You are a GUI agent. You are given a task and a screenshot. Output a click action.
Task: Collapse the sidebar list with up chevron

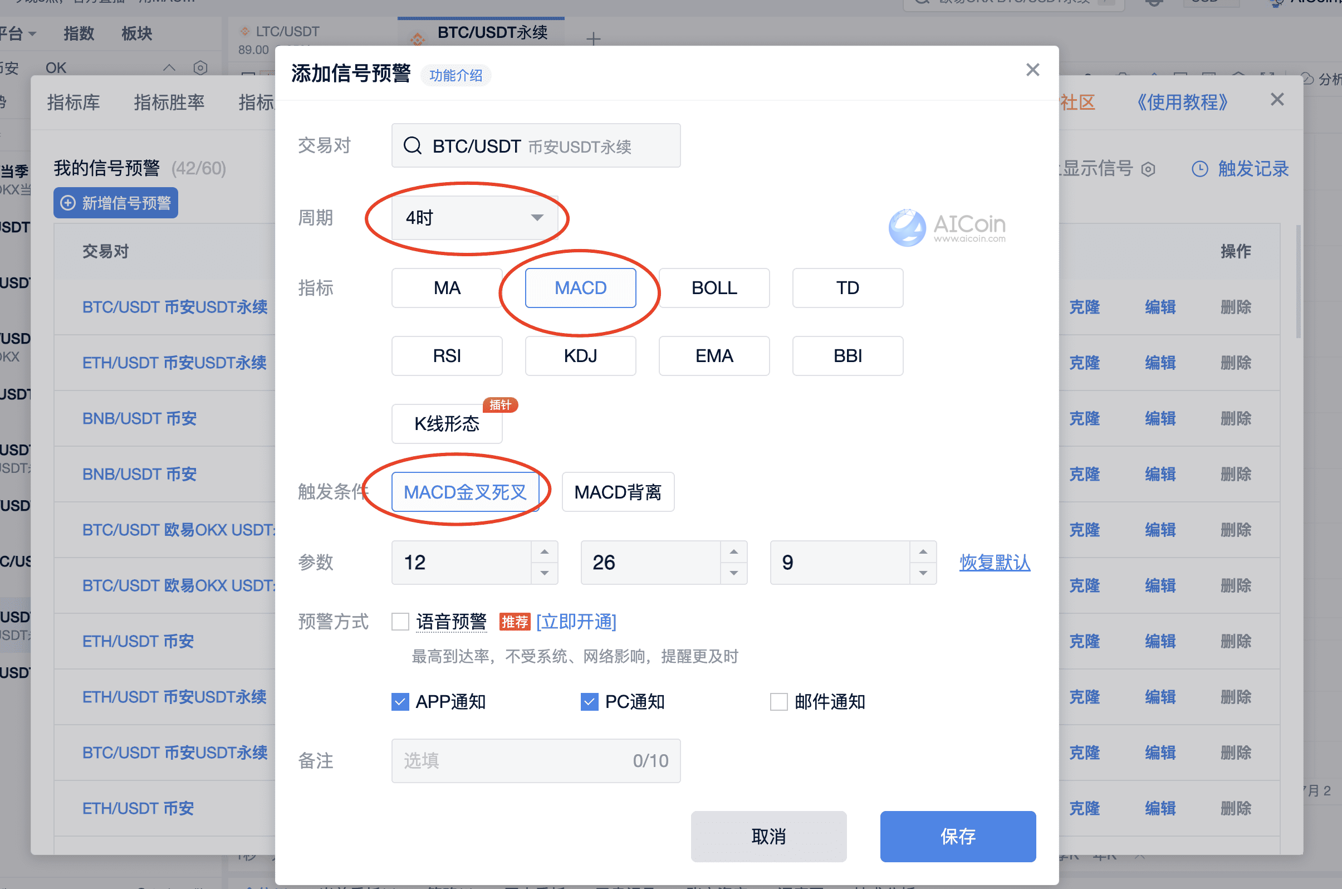[x=169, y=68]
